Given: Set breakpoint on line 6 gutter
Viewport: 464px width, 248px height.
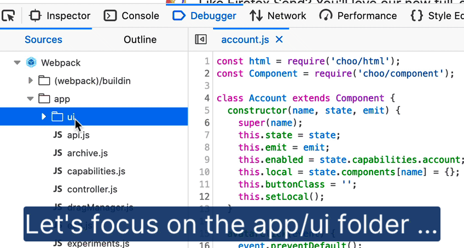Looking at the screenshot, I should tap(207, 123).
